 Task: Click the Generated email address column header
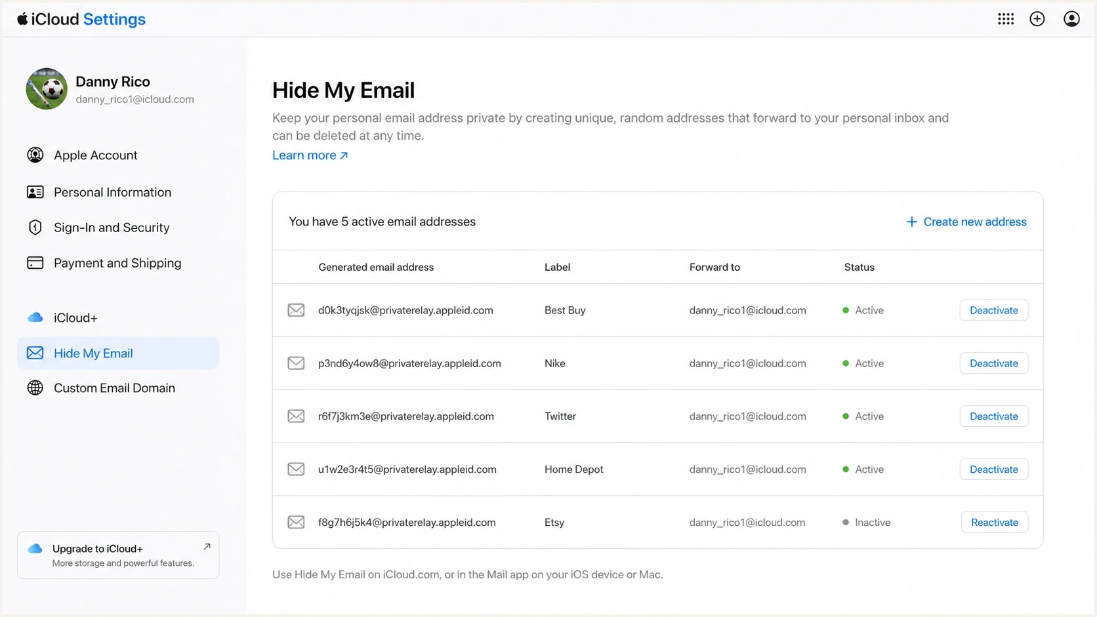(x=376, y=267)
